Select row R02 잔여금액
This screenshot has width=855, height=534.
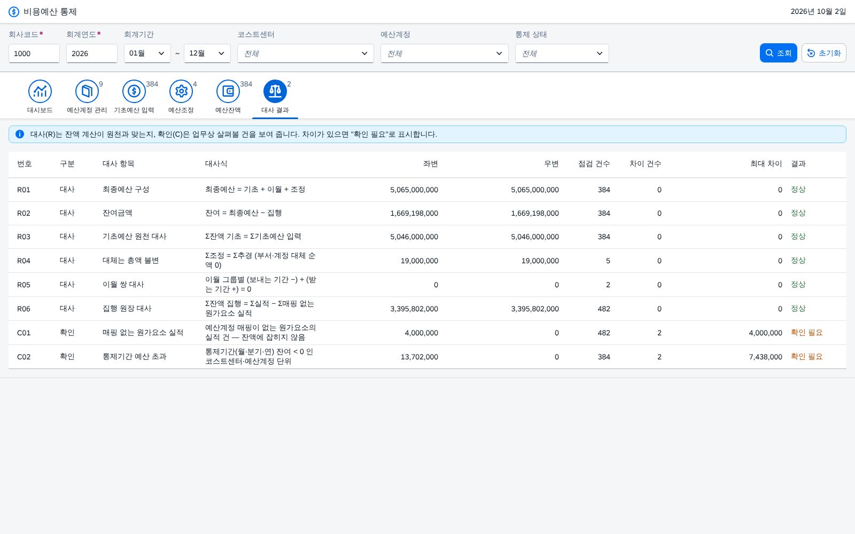(428, 213)
